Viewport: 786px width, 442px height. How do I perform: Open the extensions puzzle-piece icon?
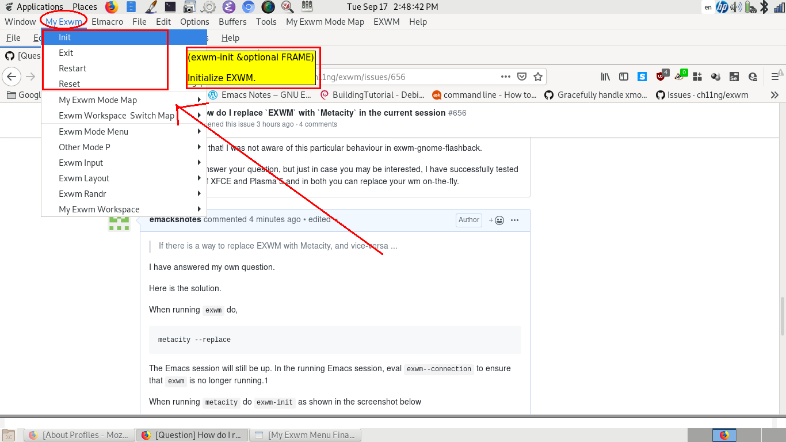(x=698, y=76)
